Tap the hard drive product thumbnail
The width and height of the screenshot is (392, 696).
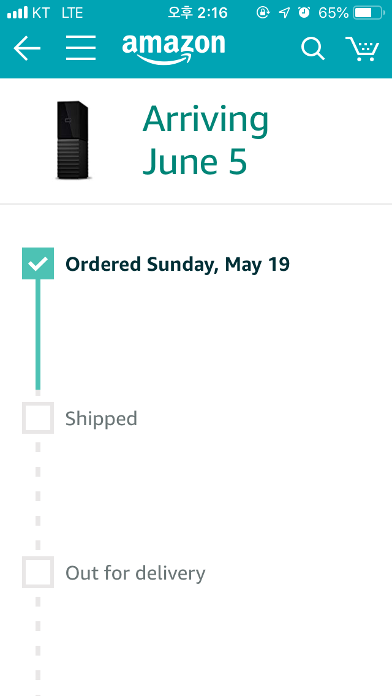pyautogui.click(x=73, y=140)
